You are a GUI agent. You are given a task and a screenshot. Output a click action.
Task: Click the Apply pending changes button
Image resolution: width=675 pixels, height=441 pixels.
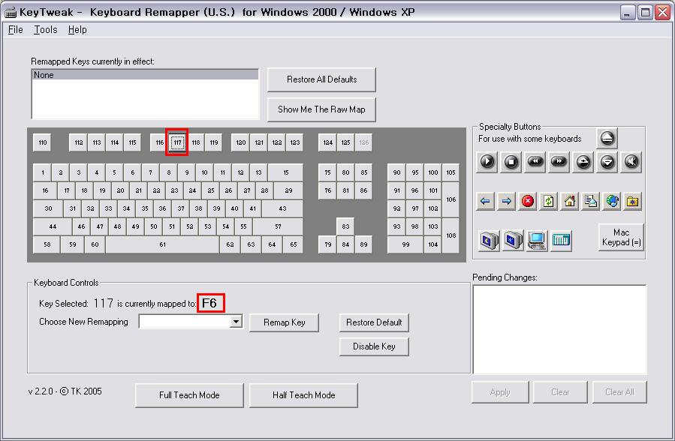pos(500,392)
